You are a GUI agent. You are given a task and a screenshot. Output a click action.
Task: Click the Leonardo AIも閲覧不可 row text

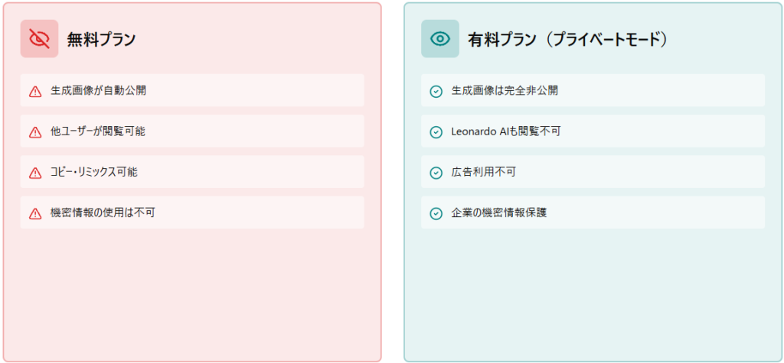[x=506, y=131]
